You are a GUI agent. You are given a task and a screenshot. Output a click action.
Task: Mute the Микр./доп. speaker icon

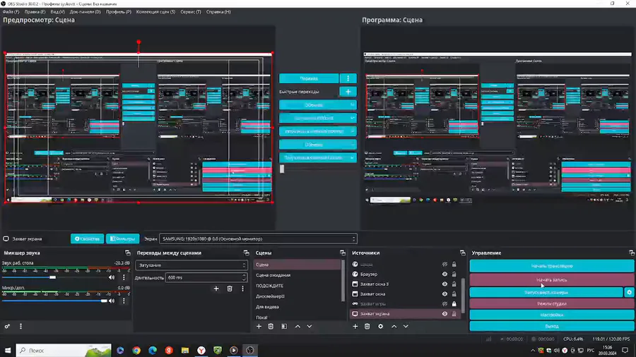tap(112, 301)
